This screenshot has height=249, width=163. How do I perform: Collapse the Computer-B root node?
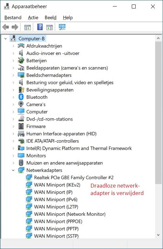tap(6, 39)
